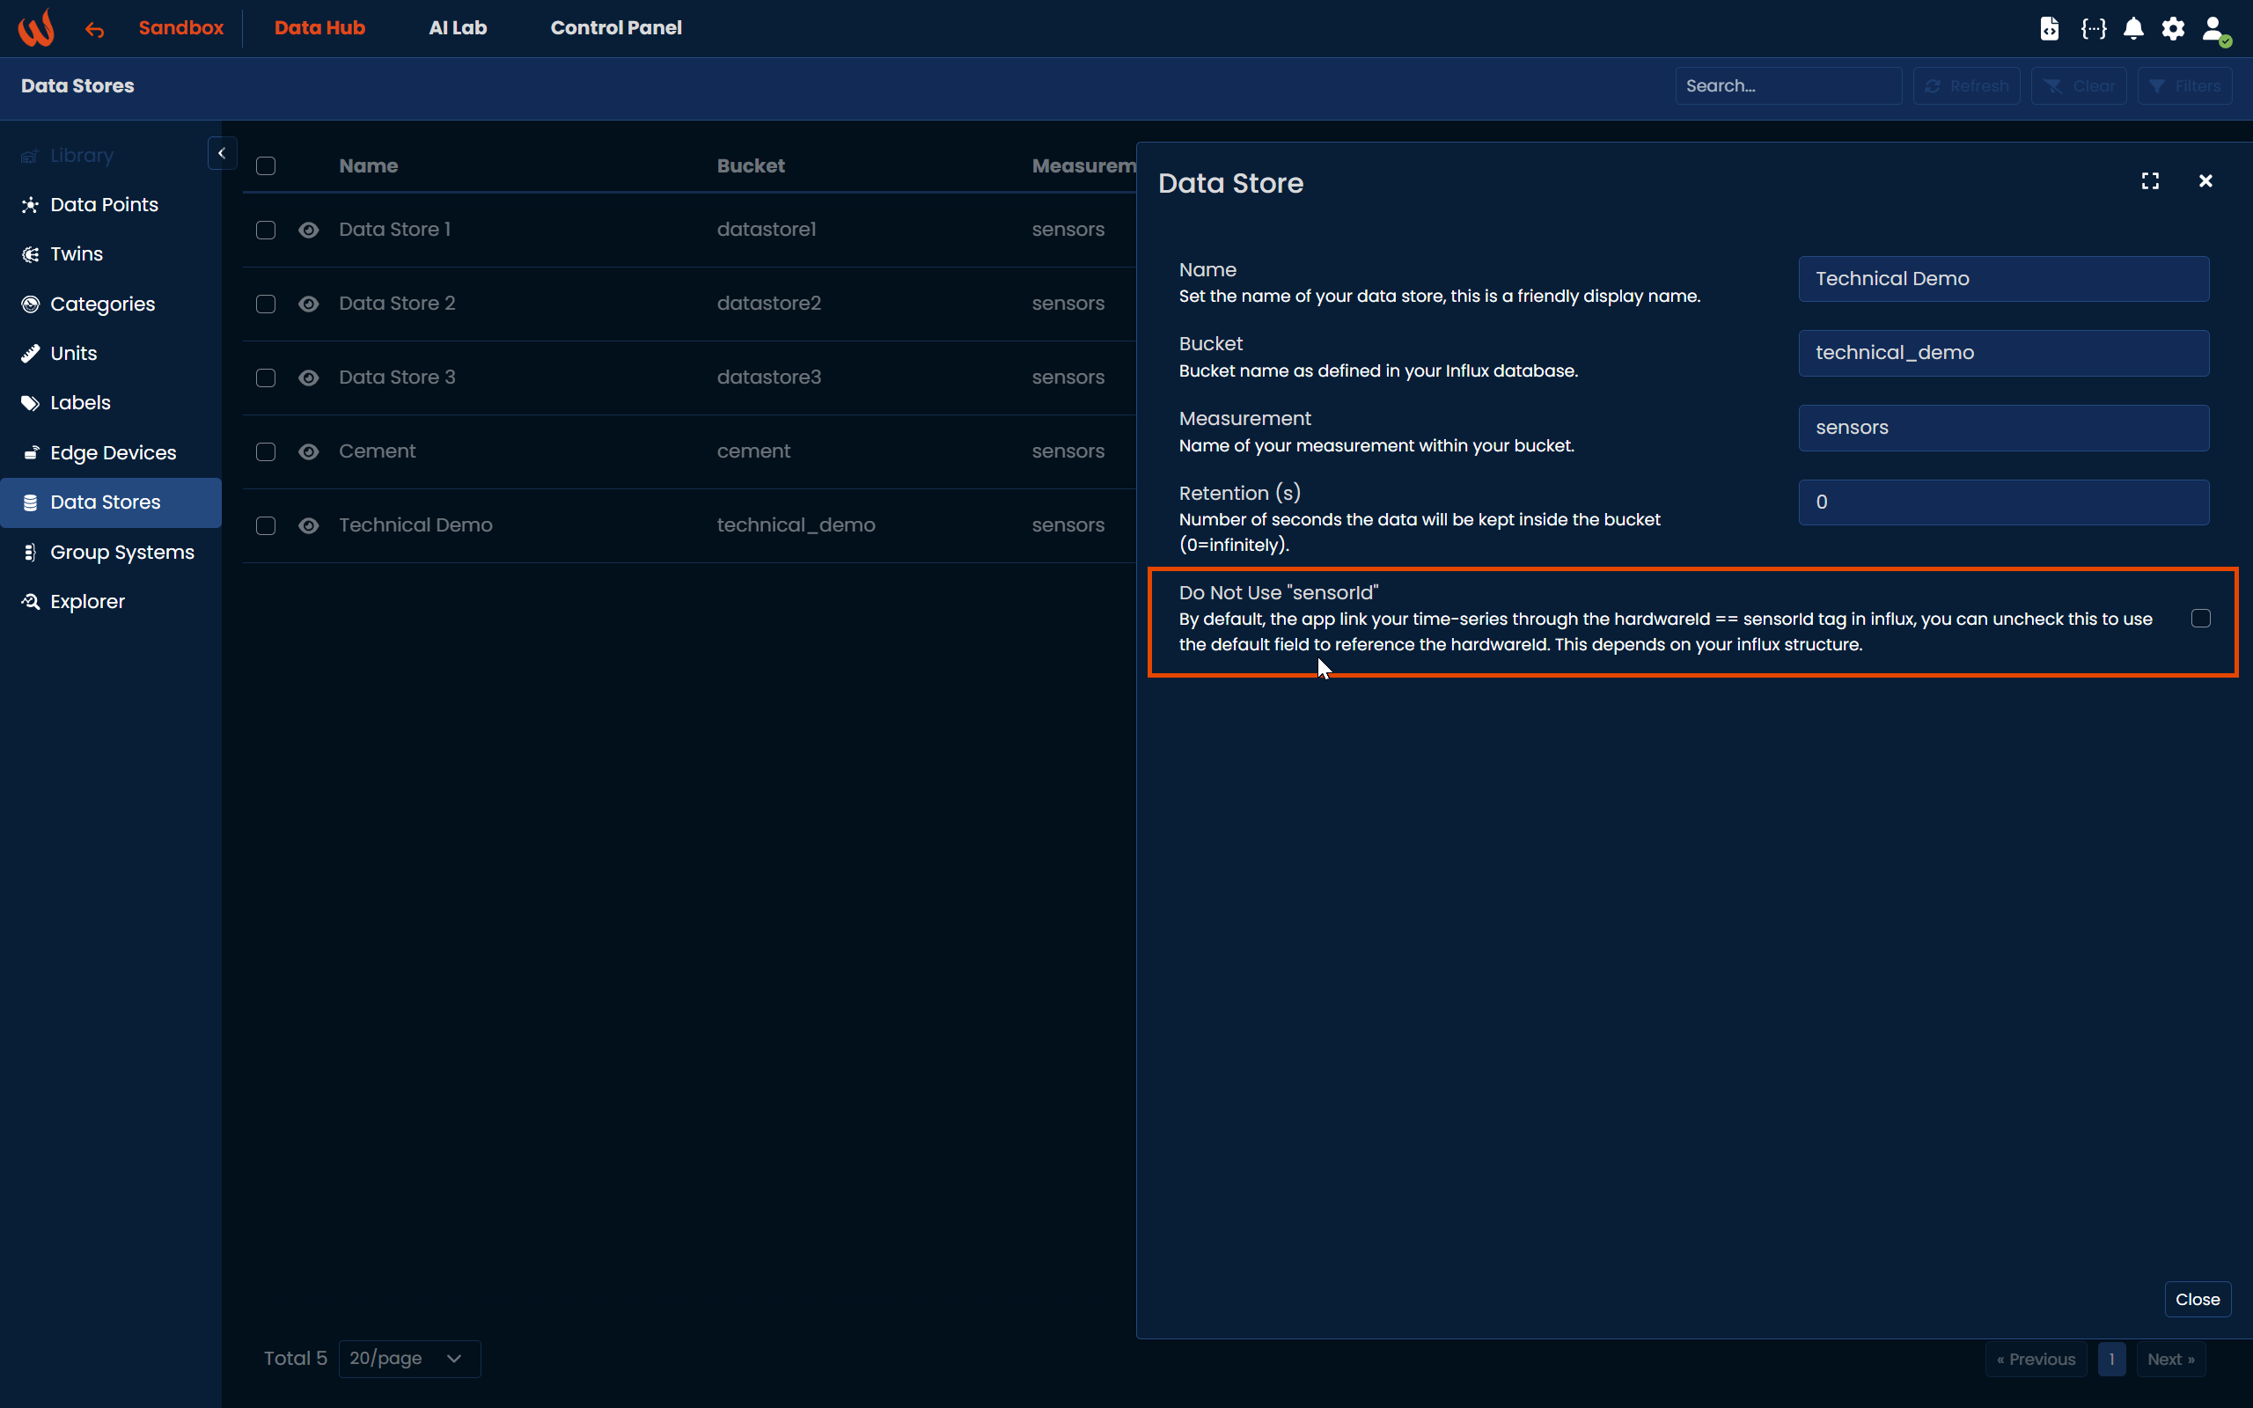Open Explorer in the sidebar
2253x1408 pixels.
point(86,602)
